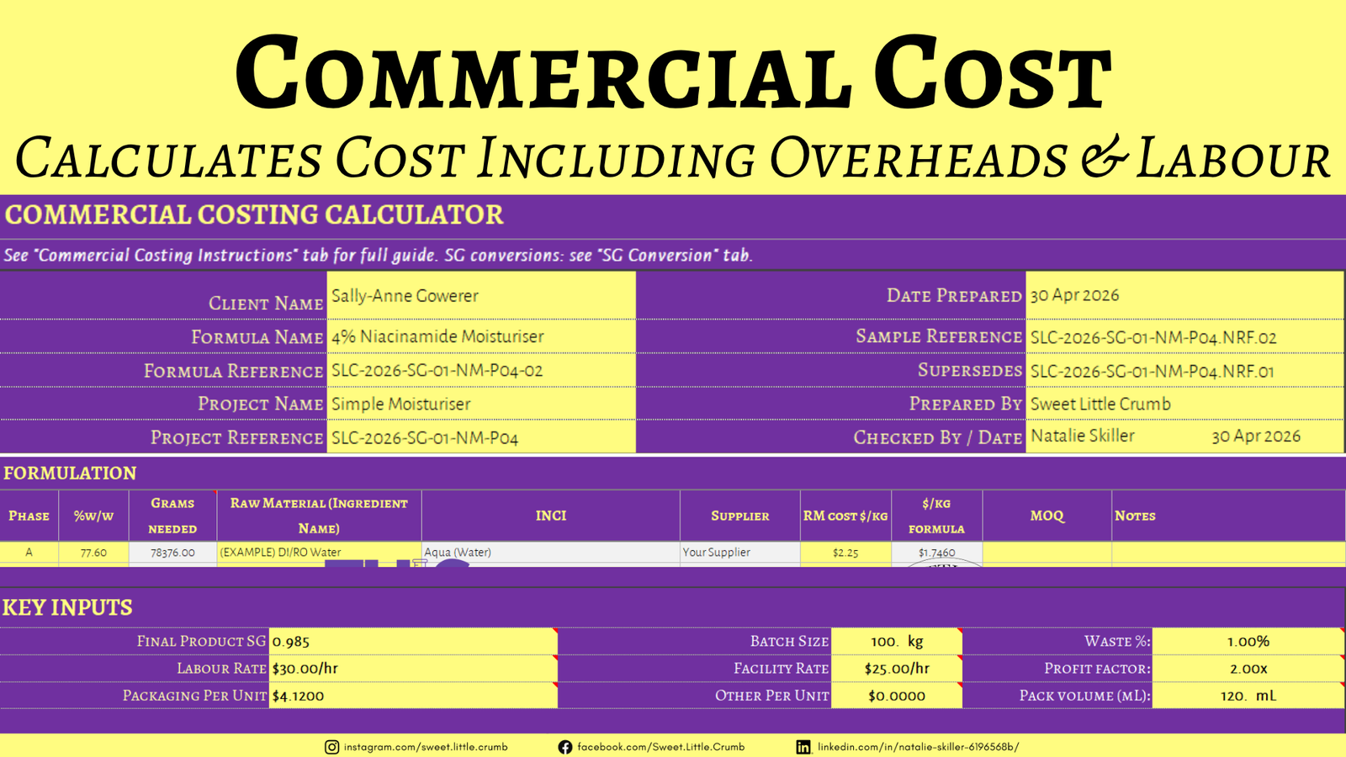This screenshot has width=1346, height=757.
Task: Select Formula Reference cell SLC-2026-SG-01-NM-P04-02
Action: [x=481, y=370]
